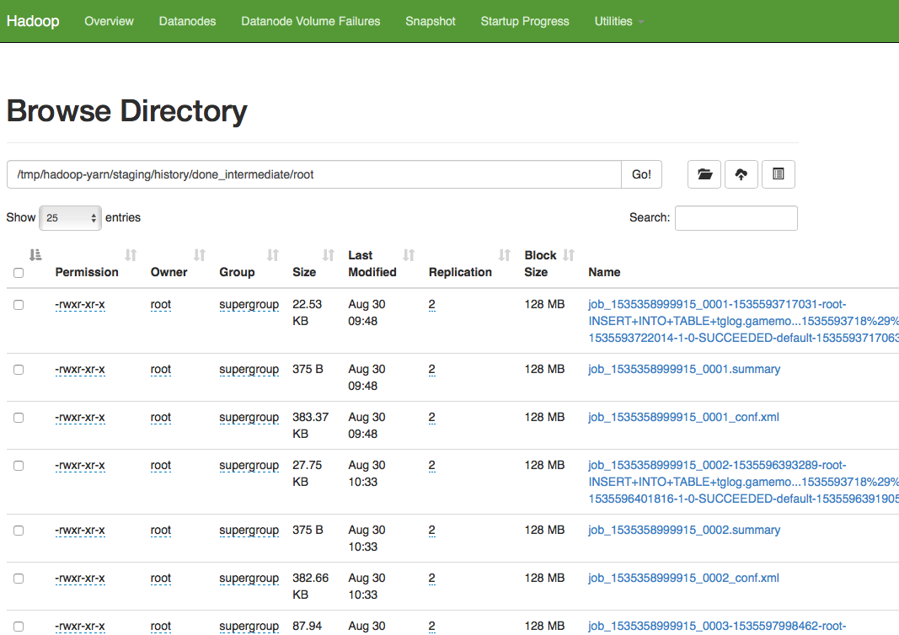Click replication value 2 in first row
Screen dimensions: 899x635
tap(432, 305)
